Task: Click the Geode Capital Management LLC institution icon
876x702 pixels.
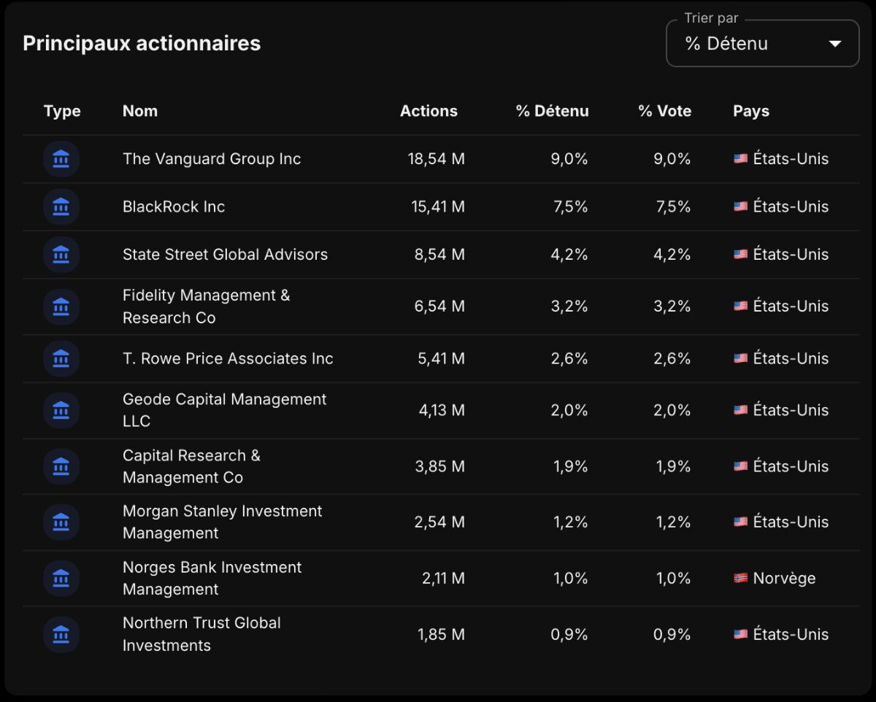Action: tap(61, 411)
